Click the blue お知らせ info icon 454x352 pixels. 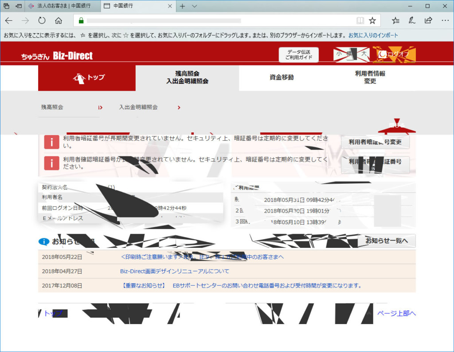tap(44, 241)
